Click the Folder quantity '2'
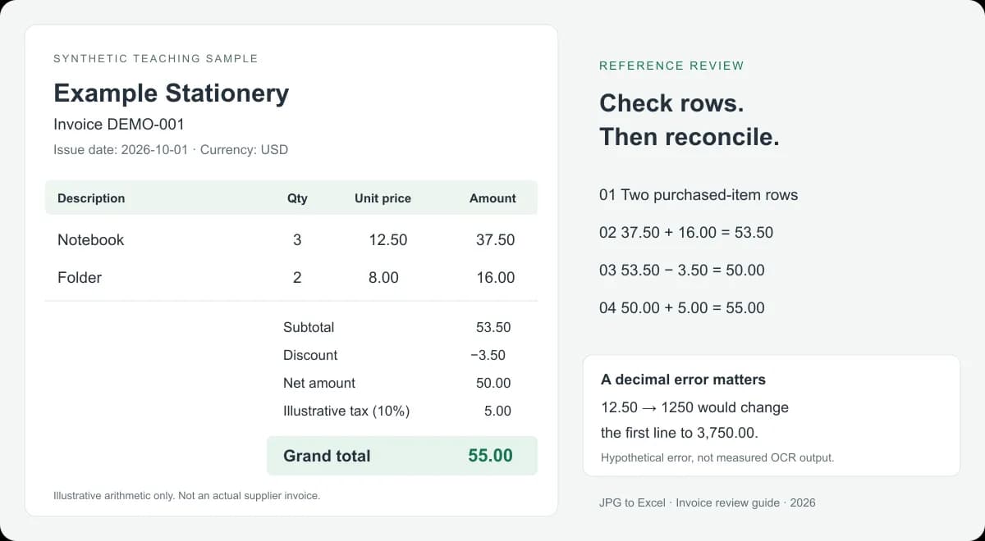Image resolution: width=985 pixels, height=541 pixels. click(297, 278)
